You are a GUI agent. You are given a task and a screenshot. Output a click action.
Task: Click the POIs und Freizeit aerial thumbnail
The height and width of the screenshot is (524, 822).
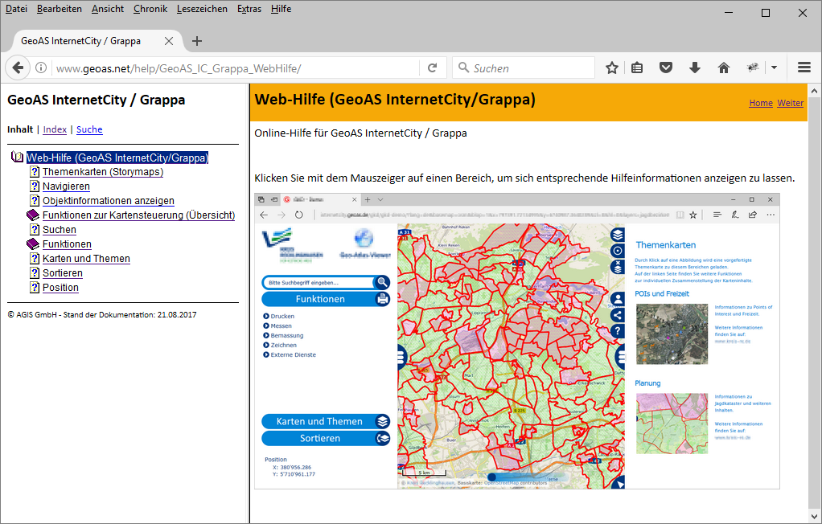672,334
